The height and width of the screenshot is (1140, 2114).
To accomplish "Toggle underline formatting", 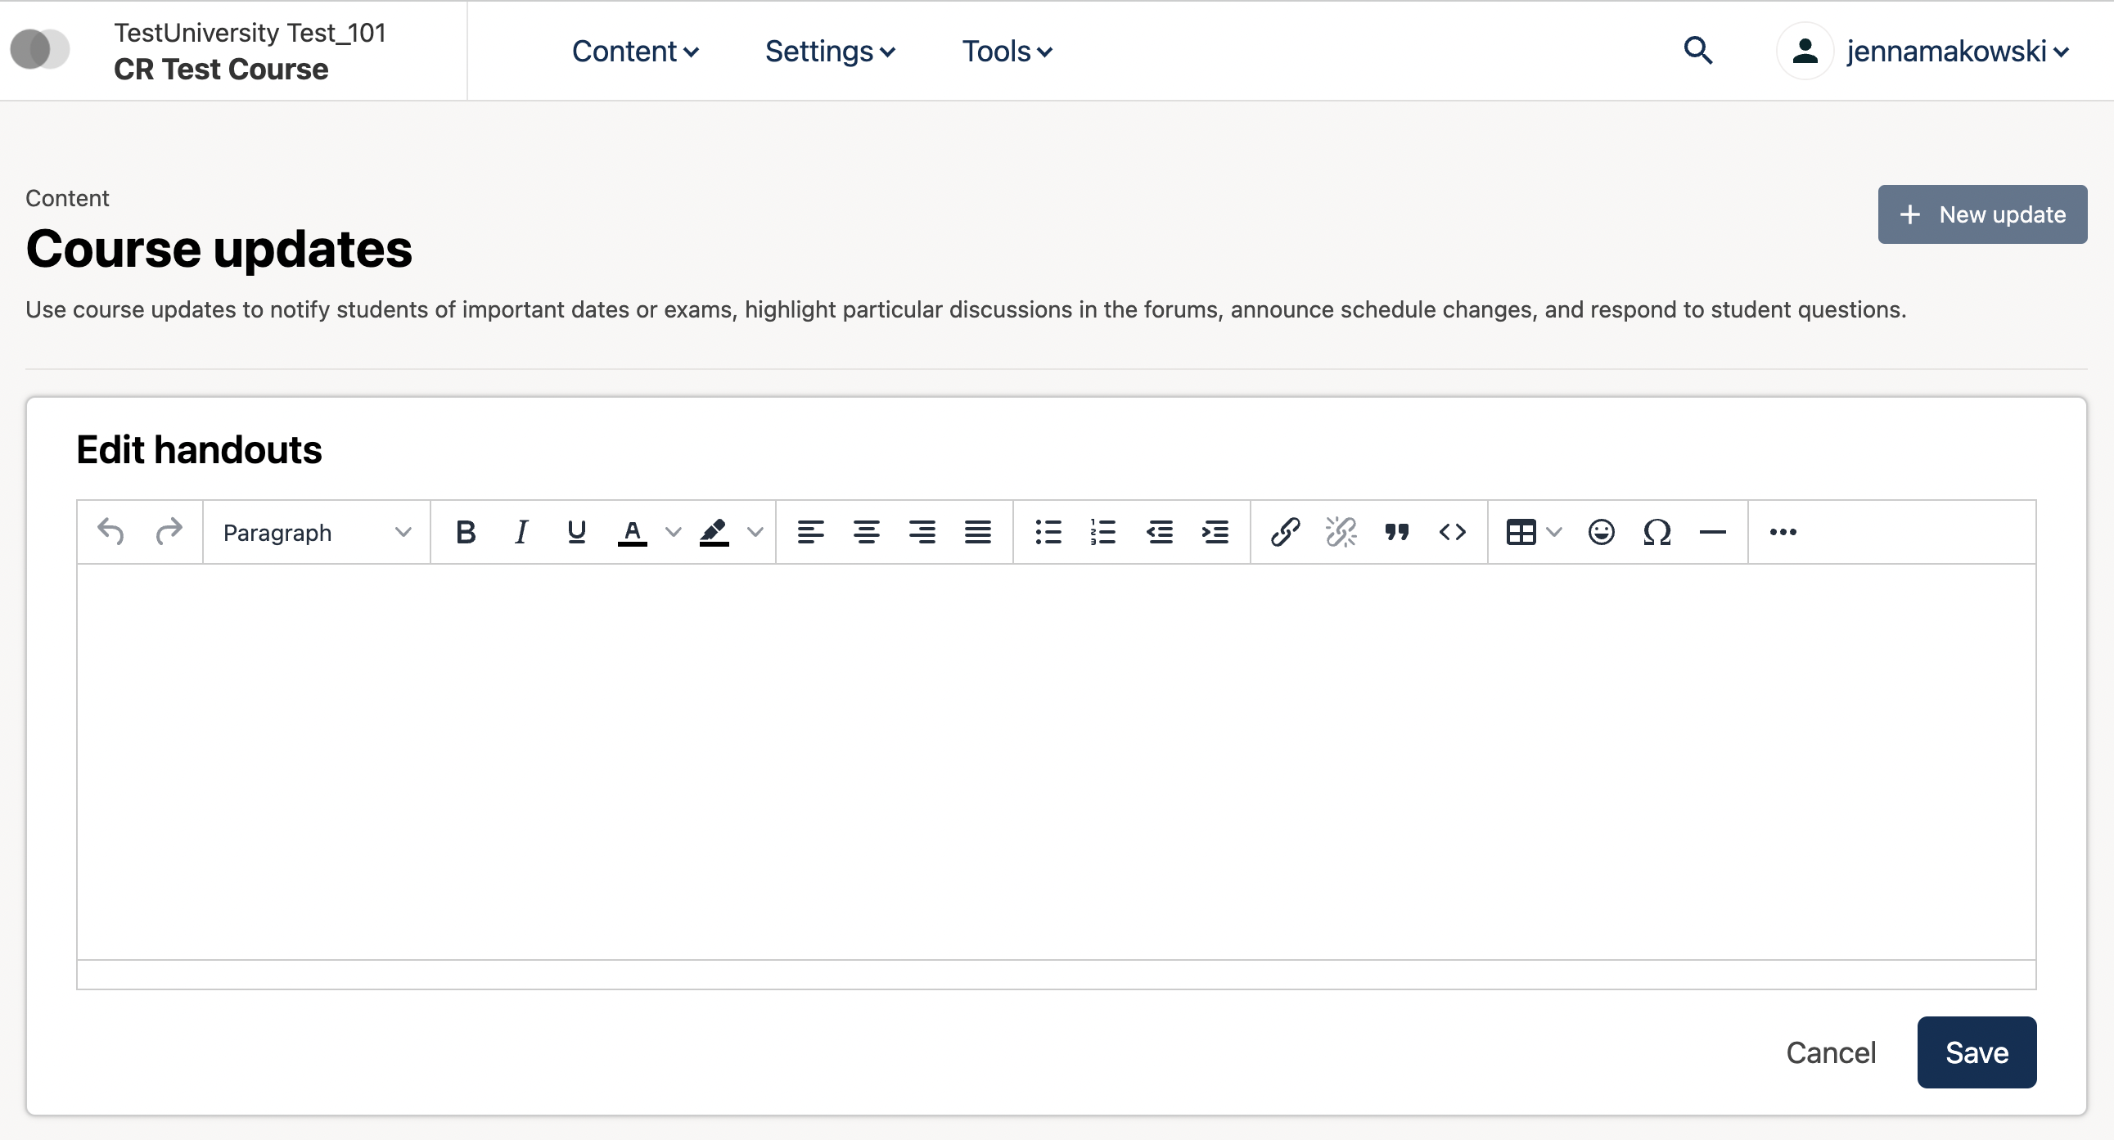I will click(576, 532).
